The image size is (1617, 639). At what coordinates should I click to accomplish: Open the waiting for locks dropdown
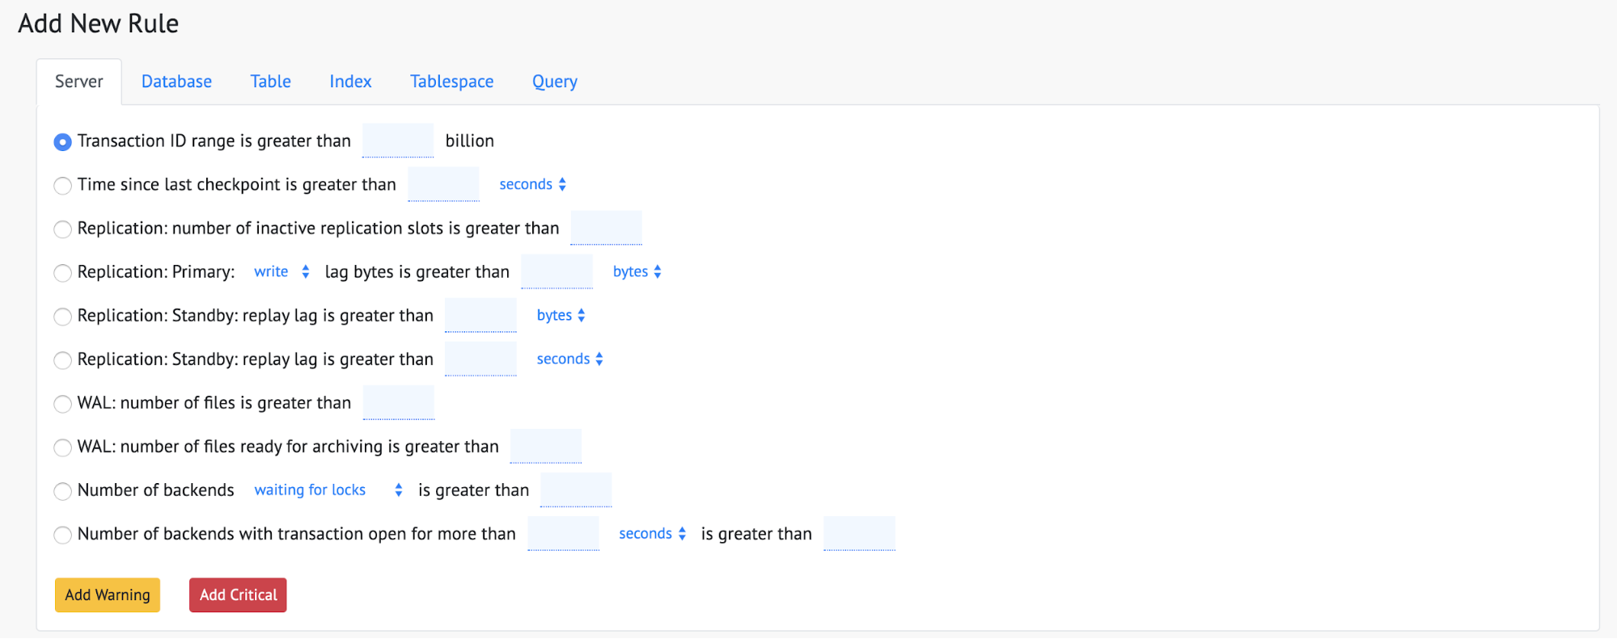(x=328, y=490)
